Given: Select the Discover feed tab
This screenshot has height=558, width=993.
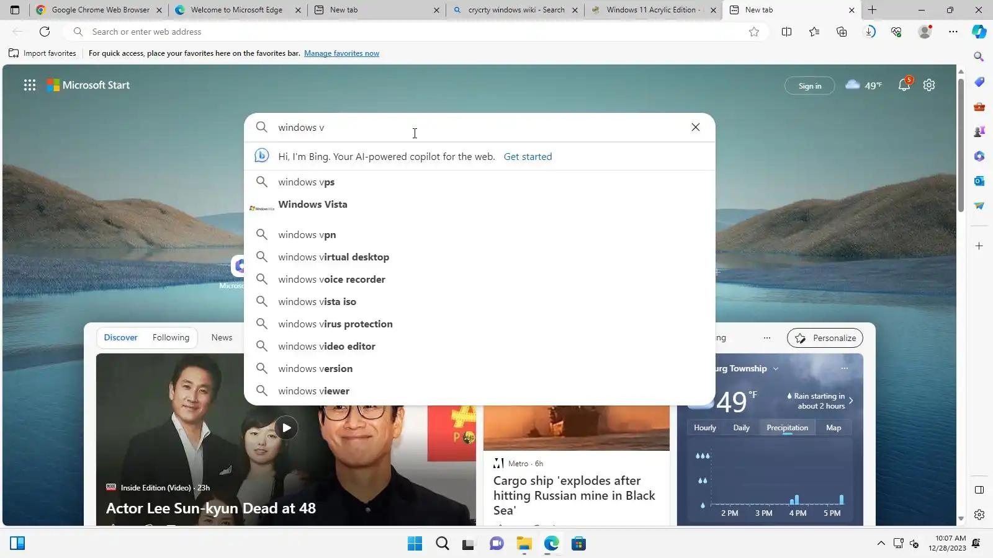Looking at the screenshot, I should pos(120,338).
